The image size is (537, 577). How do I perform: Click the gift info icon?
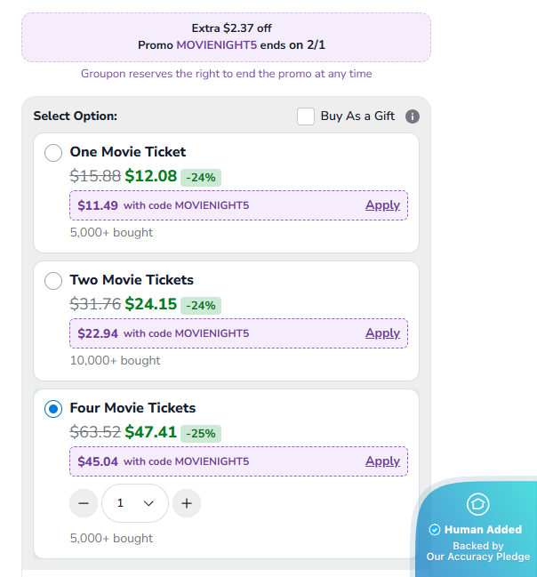[x=412, y=116]
